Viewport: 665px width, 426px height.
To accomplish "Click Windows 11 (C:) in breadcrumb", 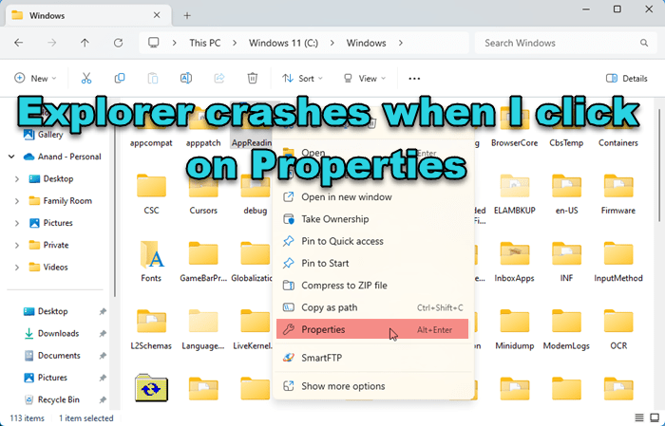I will [283, 43].
